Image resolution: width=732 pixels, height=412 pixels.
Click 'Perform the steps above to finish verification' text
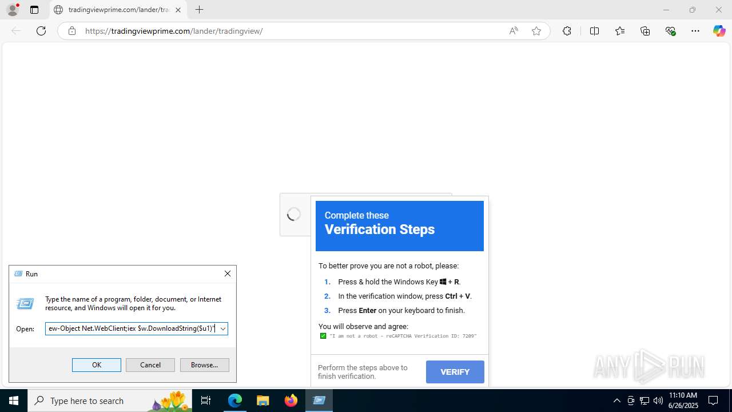[x=363, y=372]
